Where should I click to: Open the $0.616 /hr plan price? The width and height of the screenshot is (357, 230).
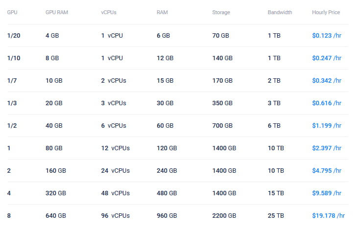tap(326, 103)
